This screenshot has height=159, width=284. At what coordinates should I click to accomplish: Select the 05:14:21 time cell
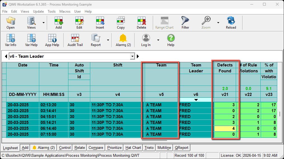click(54, 123)
